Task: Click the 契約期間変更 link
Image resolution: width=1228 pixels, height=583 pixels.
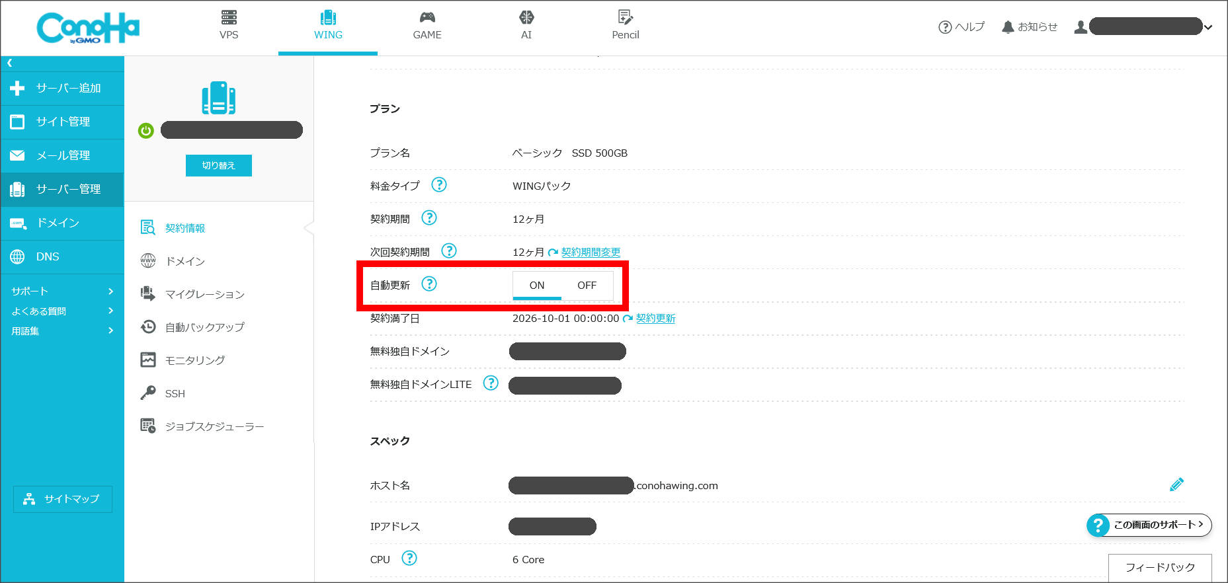Action: click(591, 252)
